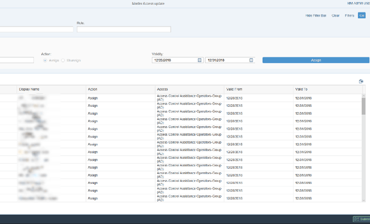The width and height of the screenshot is (370, 224).
Task: Open the IdM Admin User menu
Action: click(358, 3)
